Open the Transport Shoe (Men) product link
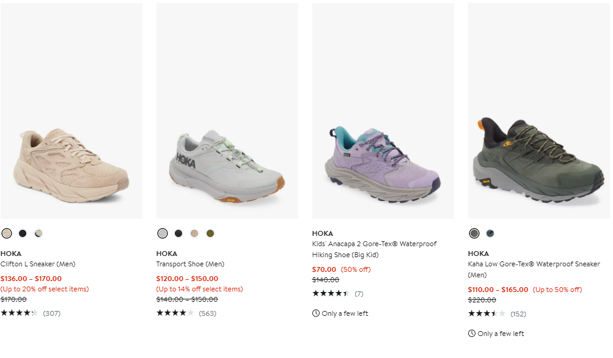Viewport: 613px width, 358px height. pos(190,264)
